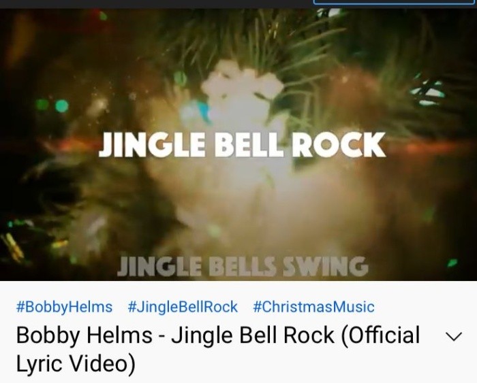This screenshot has width=477, height=383.
Task: Click the word JINGLE in main lyric
Action: click(x=152, y=145)
